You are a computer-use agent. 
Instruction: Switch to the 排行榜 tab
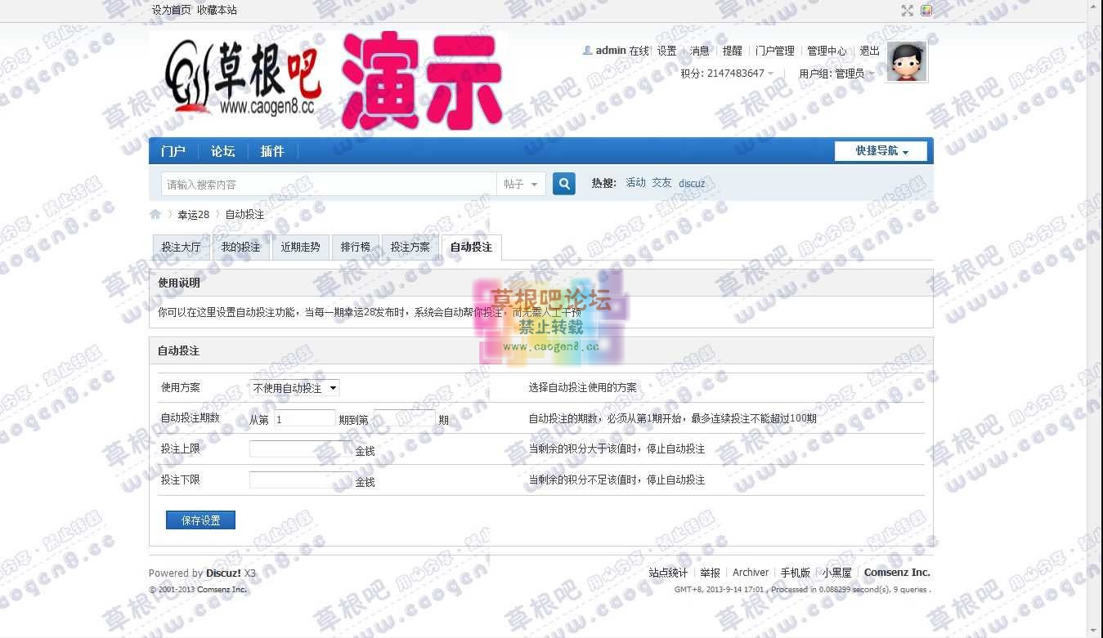click(356, 247)
